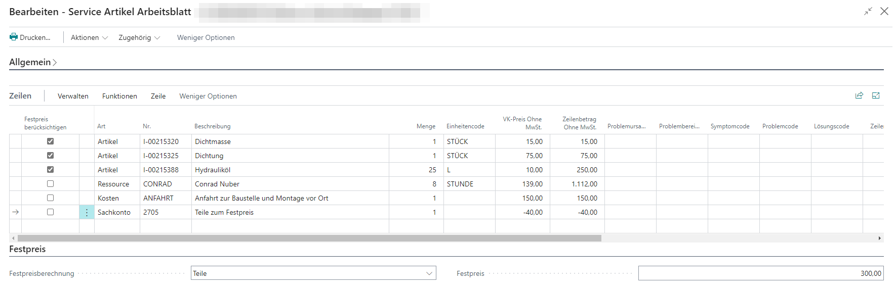This screenshot has height=291, width=895.
Task: Enable Festpreis checkbox for Conrad Nuber row
Action: [50, 184]
